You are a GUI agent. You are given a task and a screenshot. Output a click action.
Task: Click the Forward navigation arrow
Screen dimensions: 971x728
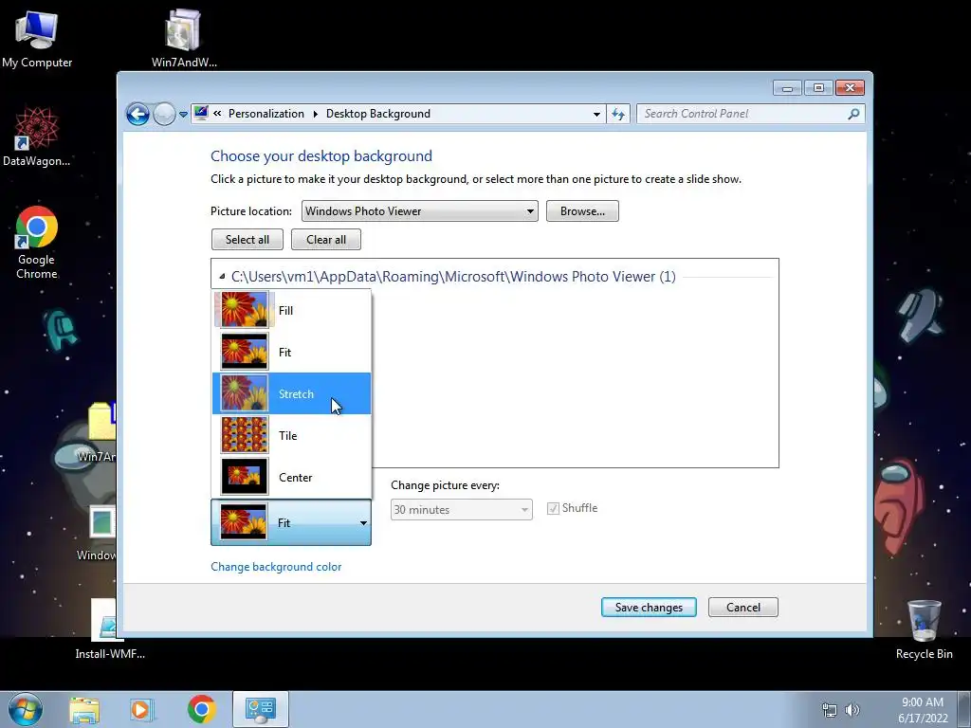coord(164,114)
